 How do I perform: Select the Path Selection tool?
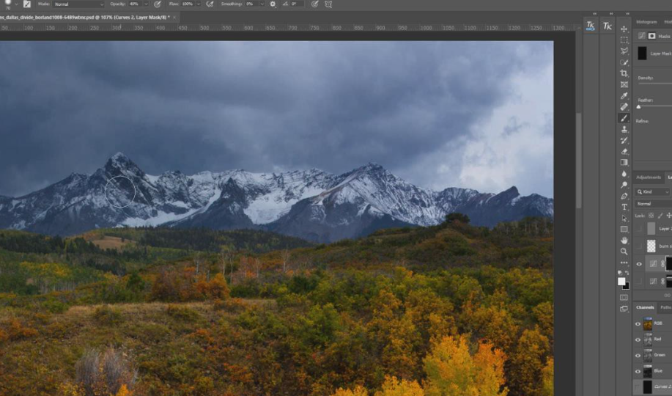pyautogui.click(x=624, y=219)
